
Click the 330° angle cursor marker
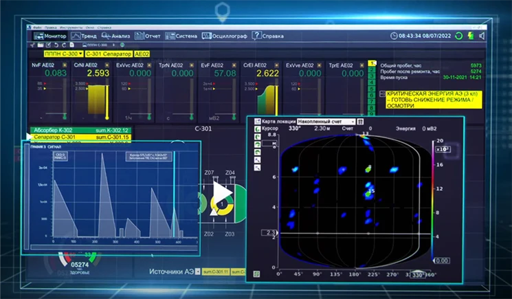pyautogui.click(x=418, y=275)
